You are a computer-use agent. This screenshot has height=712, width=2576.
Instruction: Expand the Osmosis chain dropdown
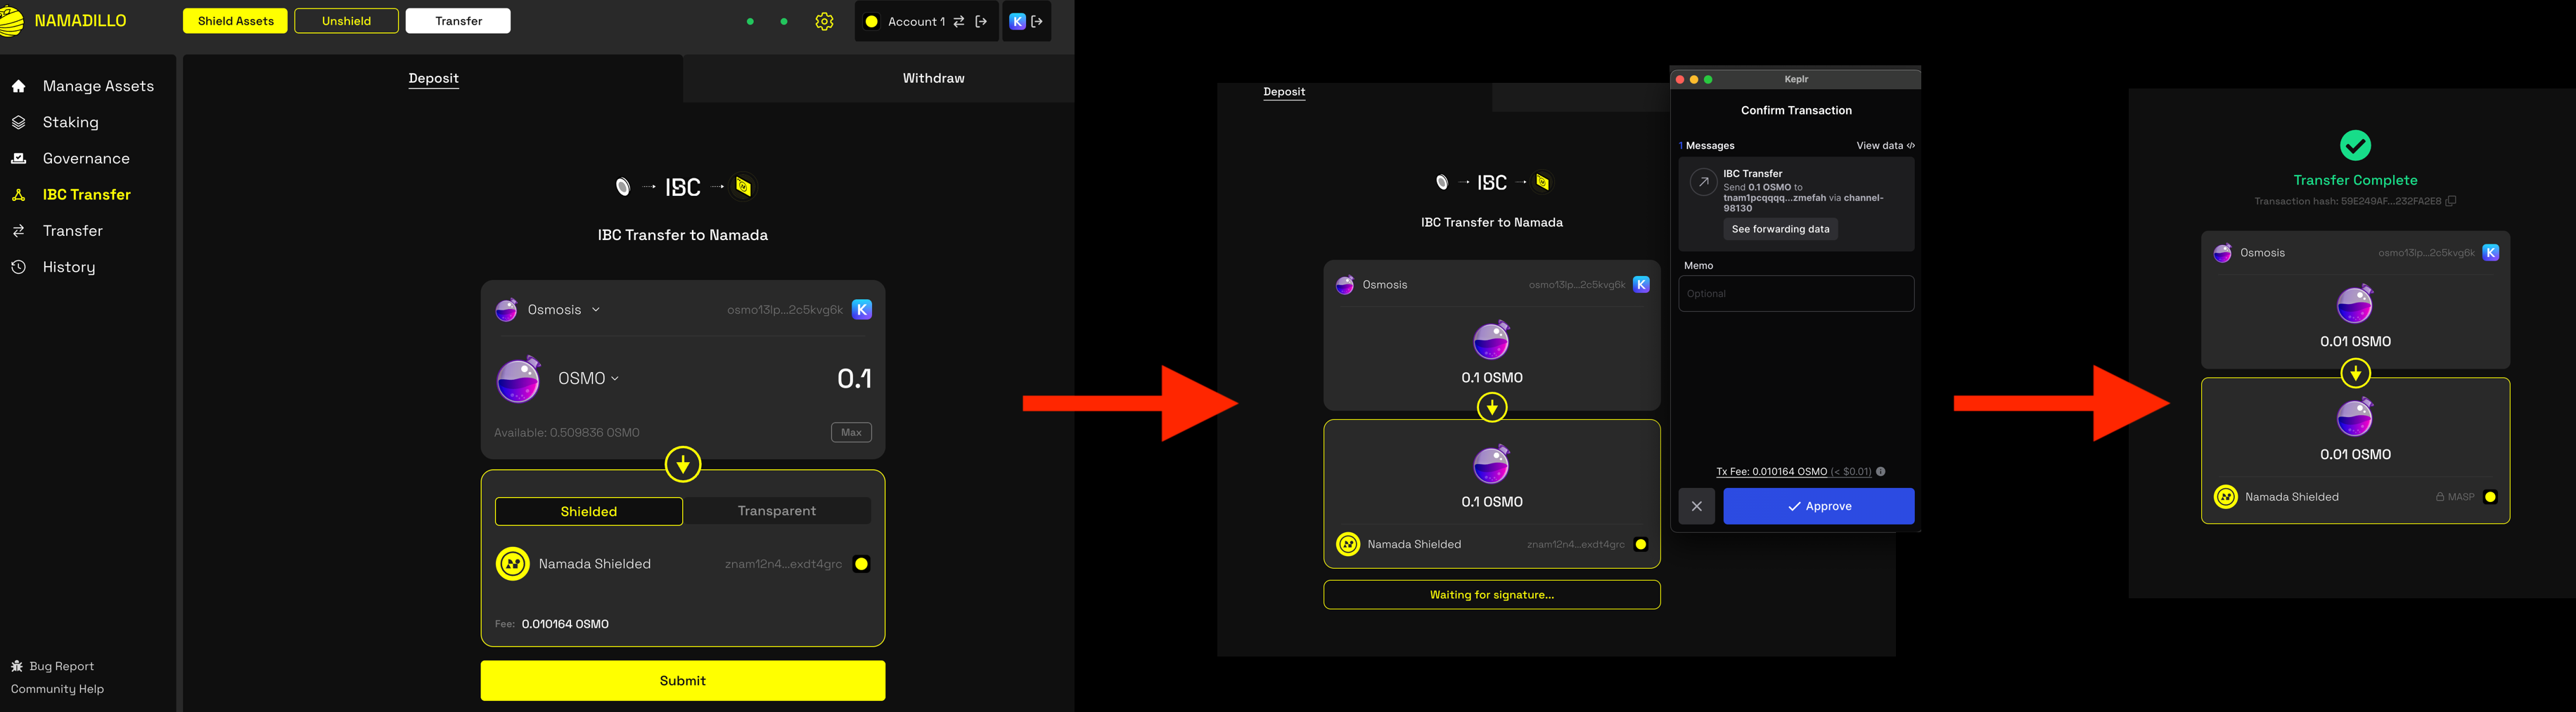564,310
